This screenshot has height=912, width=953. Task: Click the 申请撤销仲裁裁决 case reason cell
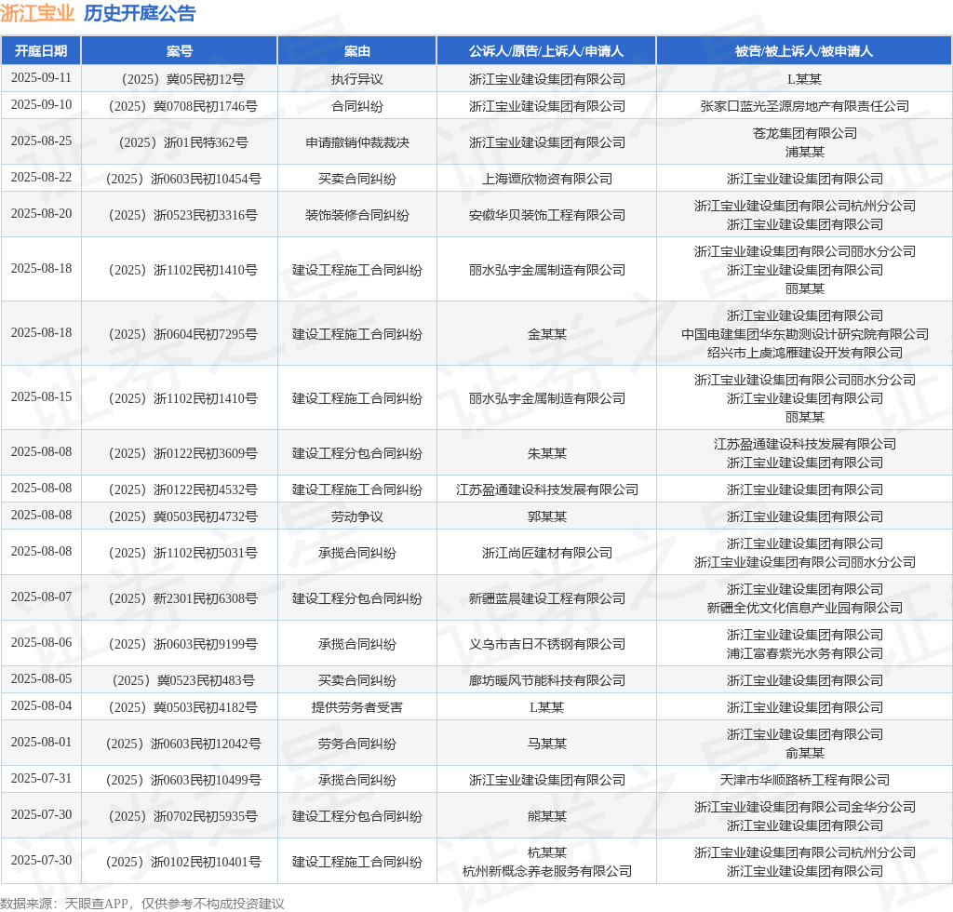click(x=356, y=142)
